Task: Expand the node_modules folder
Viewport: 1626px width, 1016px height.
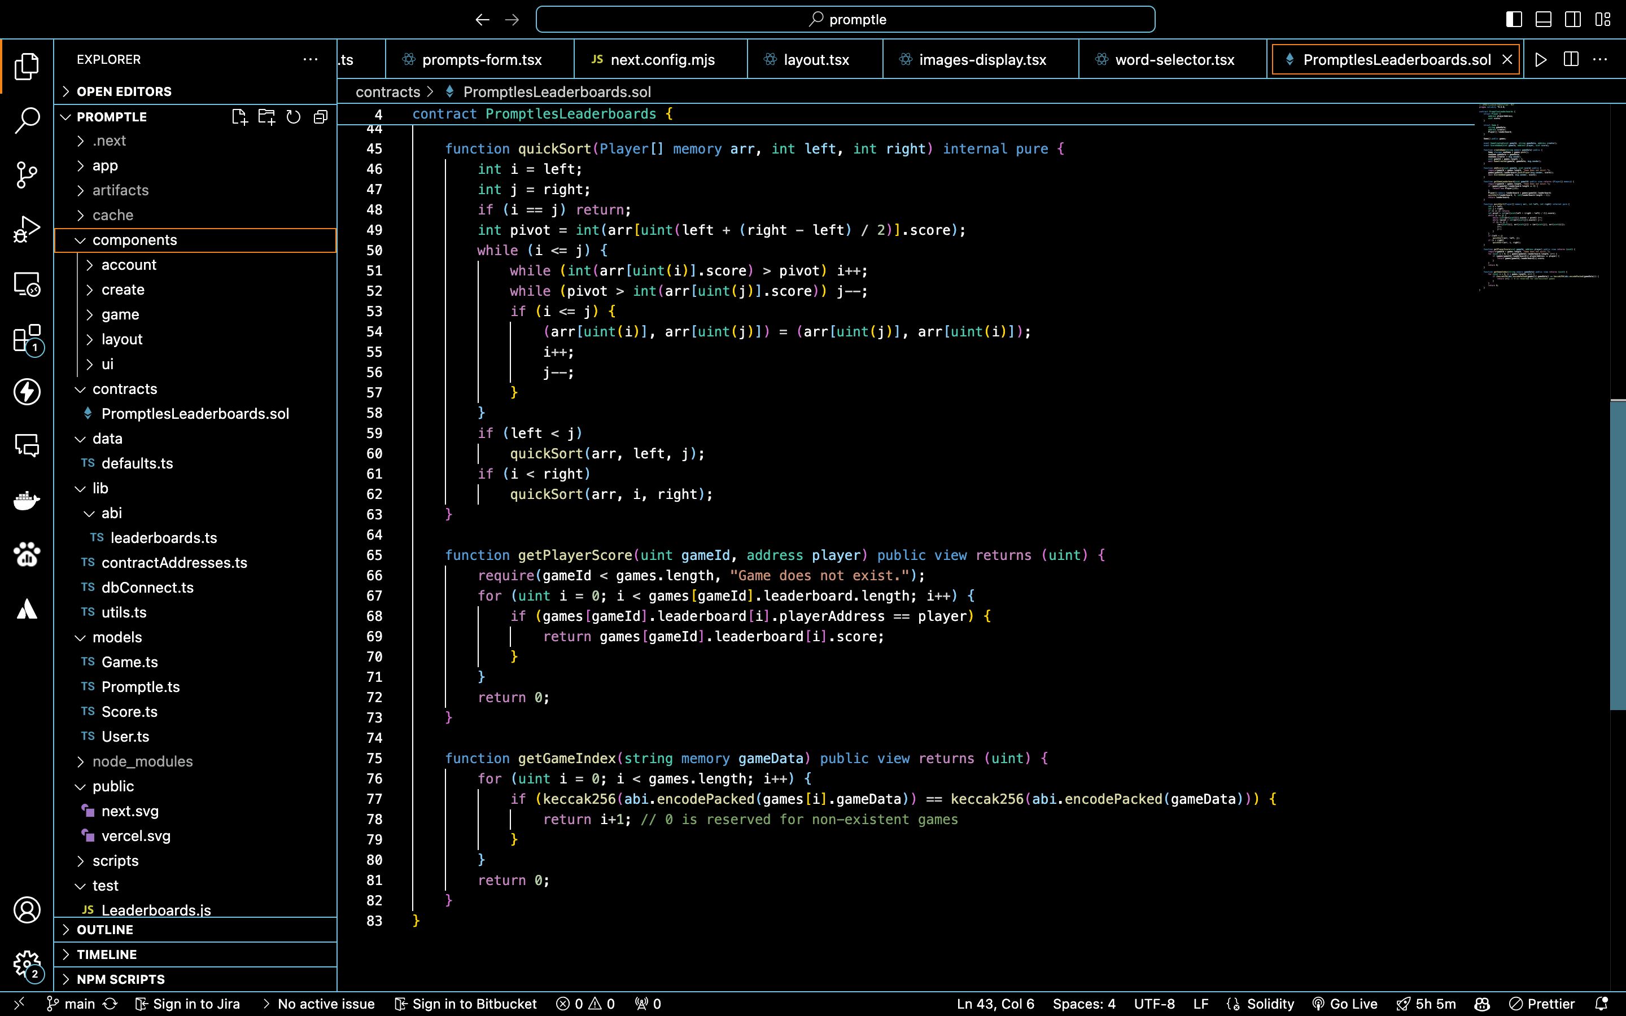Action: [195, 761]
